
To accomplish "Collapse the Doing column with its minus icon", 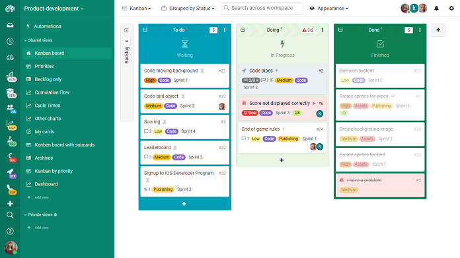I will [x=243, y=30].
